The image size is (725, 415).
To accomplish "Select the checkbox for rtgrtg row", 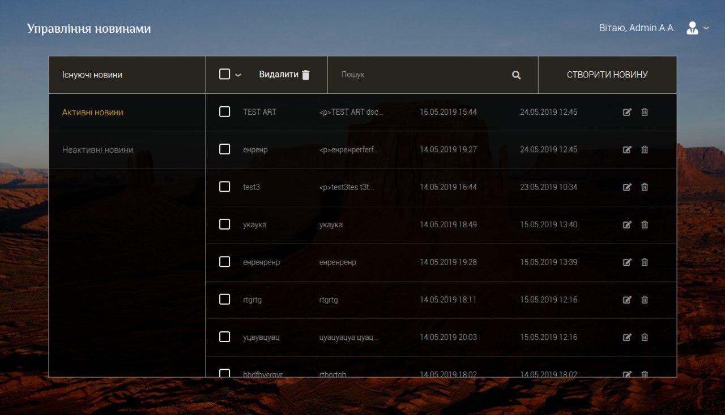I will coord(224,299).
